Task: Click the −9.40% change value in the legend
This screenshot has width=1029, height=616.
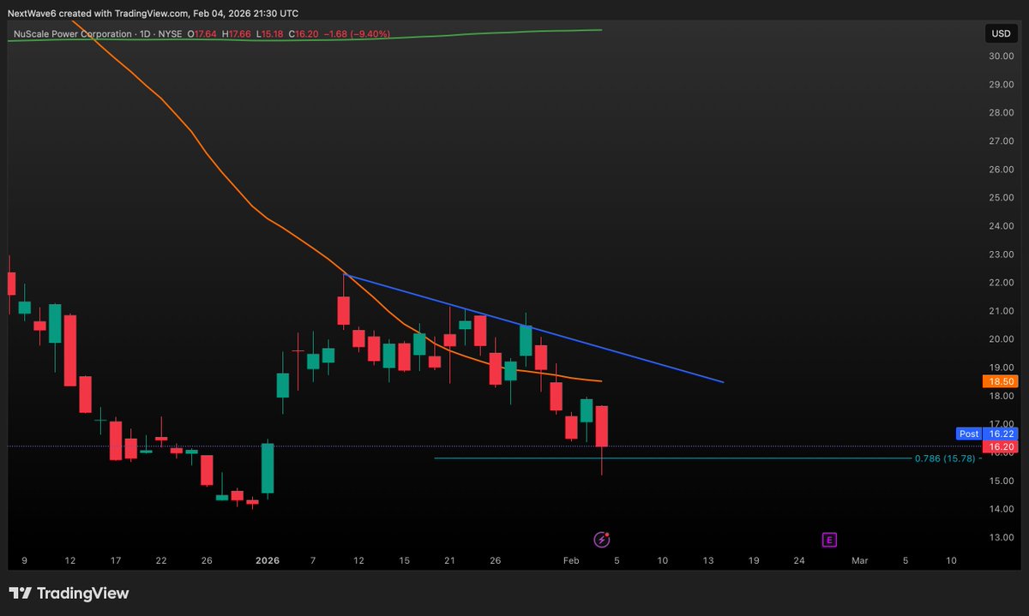Action: [x=371, y=34]
